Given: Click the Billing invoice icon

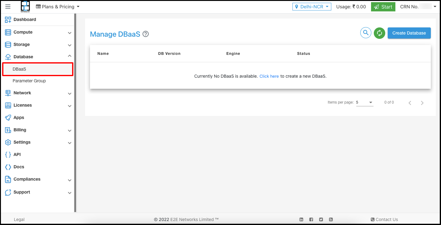Looking at the screenshot, I should pos(8,130).
